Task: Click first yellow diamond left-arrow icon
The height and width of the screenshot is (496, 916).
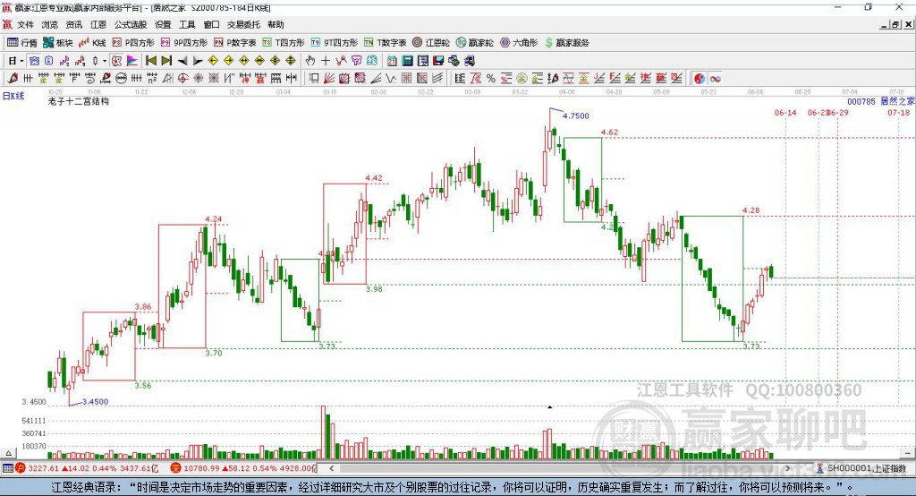Action: 213,61
